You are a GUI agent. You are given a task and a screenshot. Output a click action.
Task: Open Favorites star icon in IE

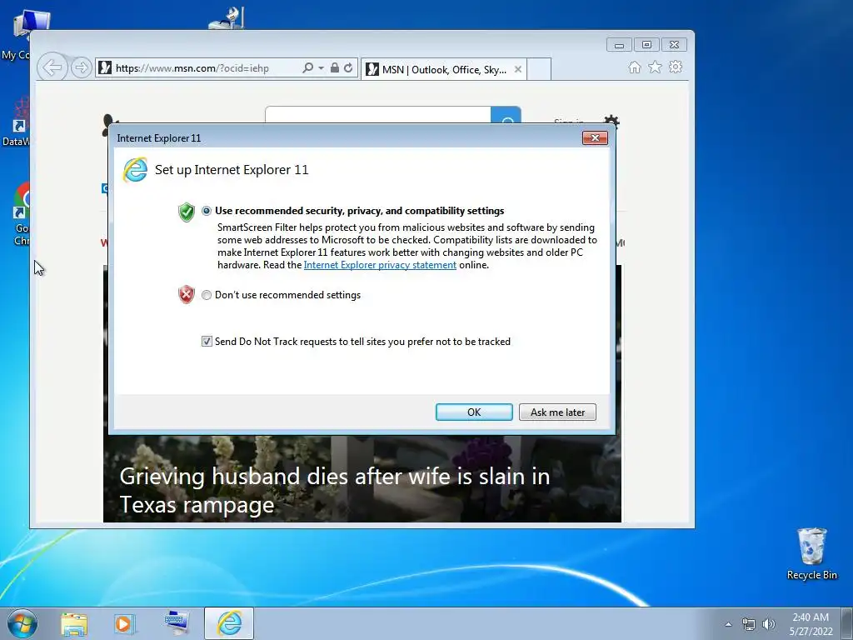655,67
